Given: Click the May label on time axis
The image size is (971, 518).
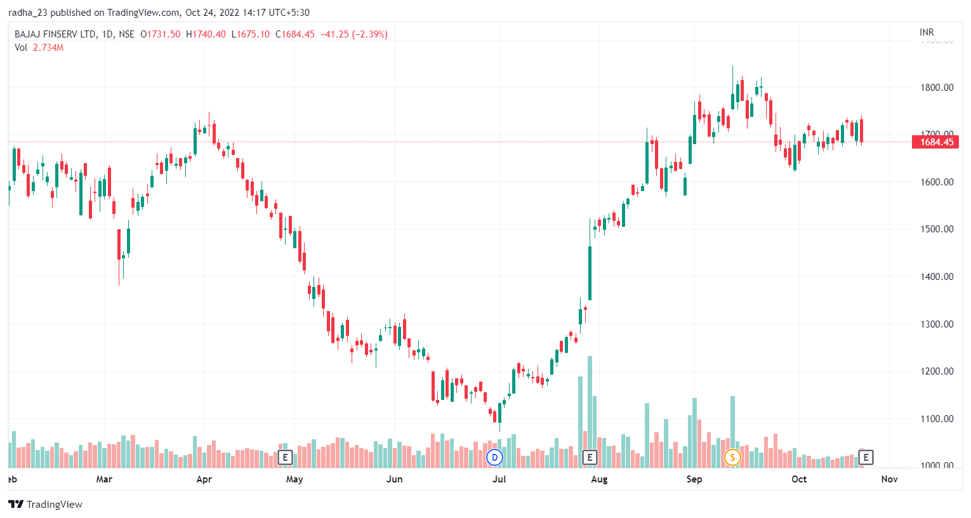Looking at the screenshot, I should tap(294, 479).
